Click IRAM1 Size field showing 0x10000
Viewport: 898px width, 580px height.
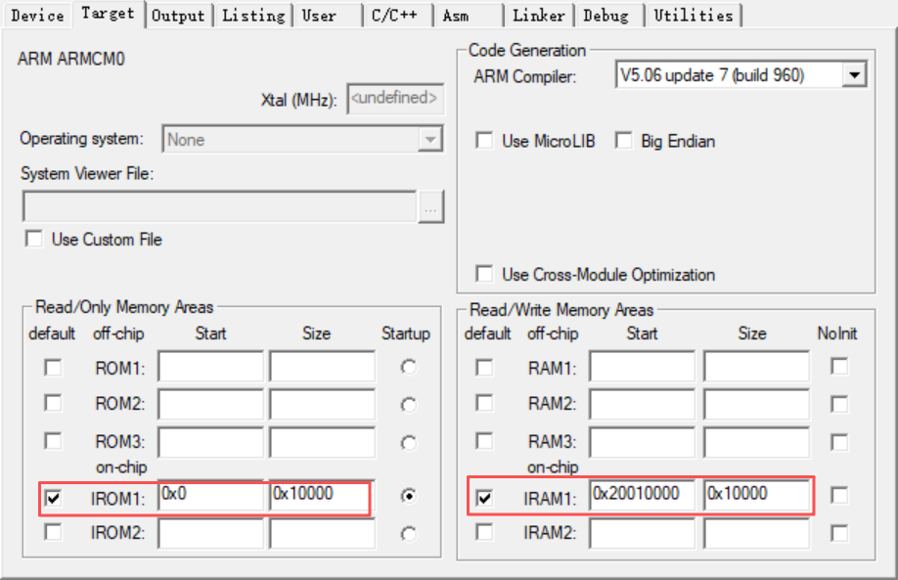coord(756,495)
